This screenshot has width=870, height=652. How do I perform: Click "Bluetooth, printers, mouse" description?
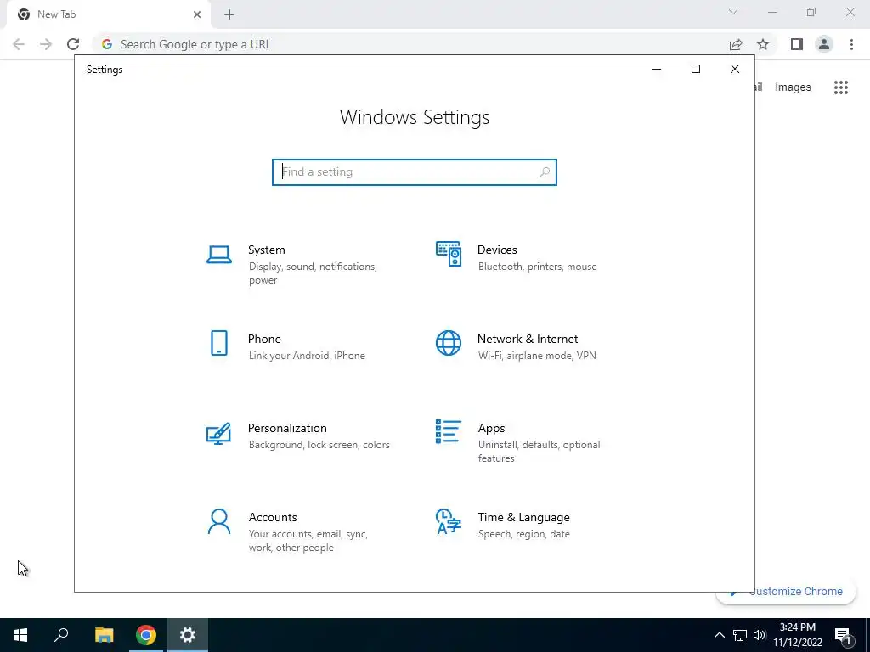pos(538,267)
